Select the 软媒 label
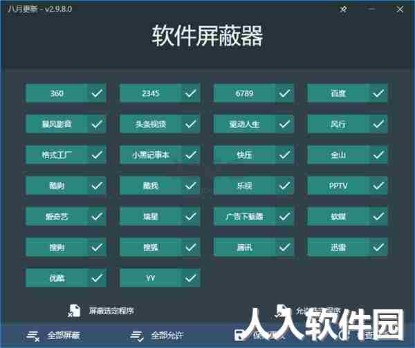The image size is (415, 348). (338, 217)
